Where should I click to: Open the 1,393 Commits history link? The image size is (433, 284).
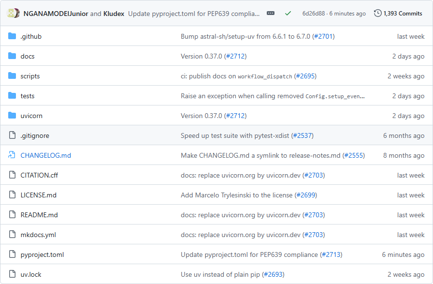403,14
